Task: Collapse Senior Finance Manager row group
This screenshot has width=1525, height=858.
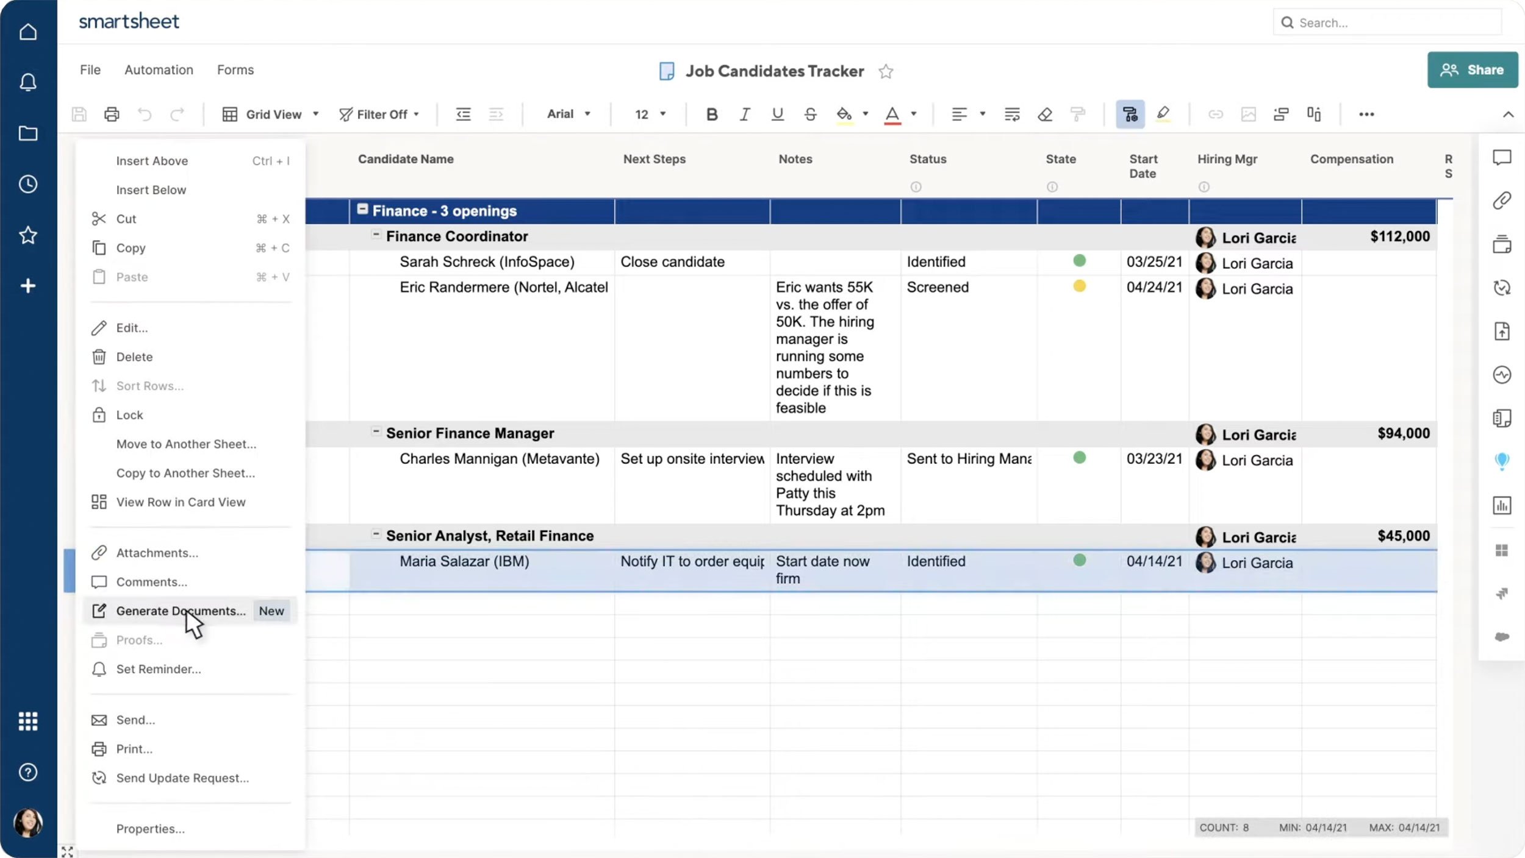Action: [x=374, y=432]
